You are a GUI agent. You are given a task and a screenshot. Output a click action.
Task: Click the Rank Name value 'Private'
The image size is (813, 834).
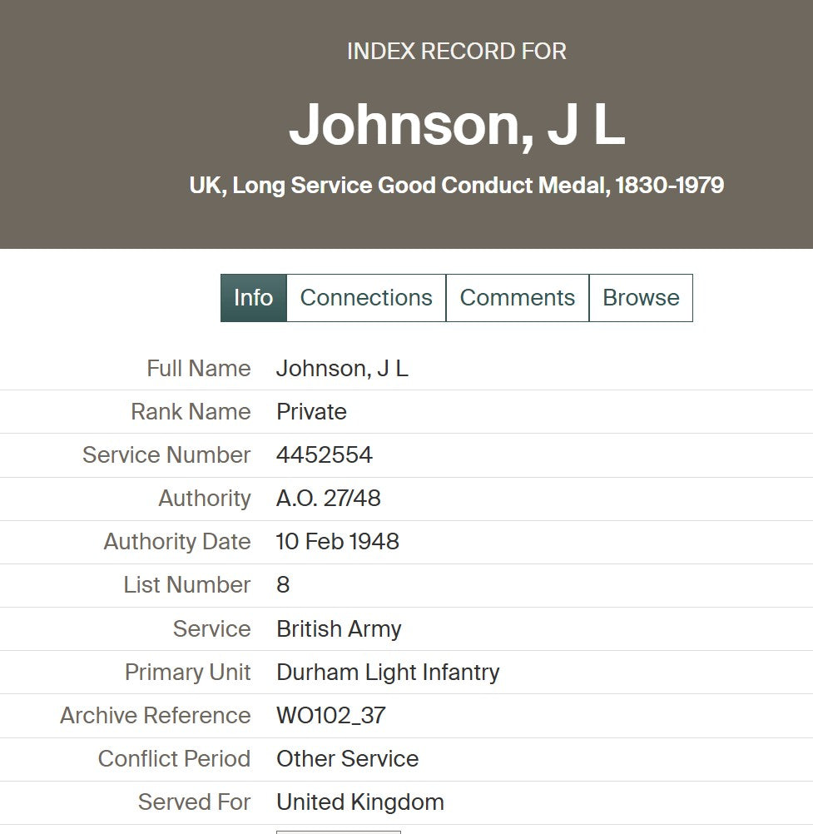[x=311, y=412]
